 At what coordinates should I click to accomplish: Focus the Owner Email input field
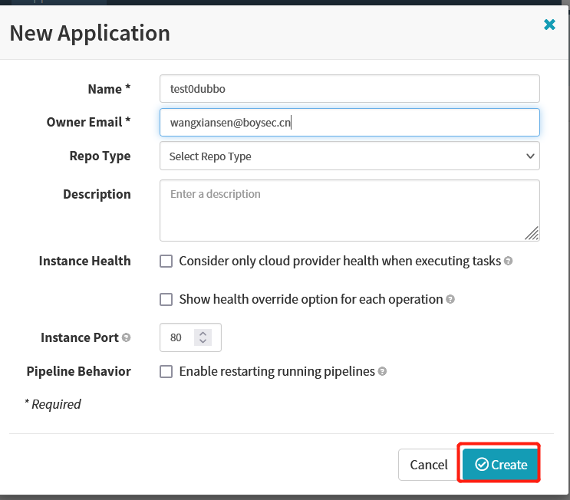349,123
